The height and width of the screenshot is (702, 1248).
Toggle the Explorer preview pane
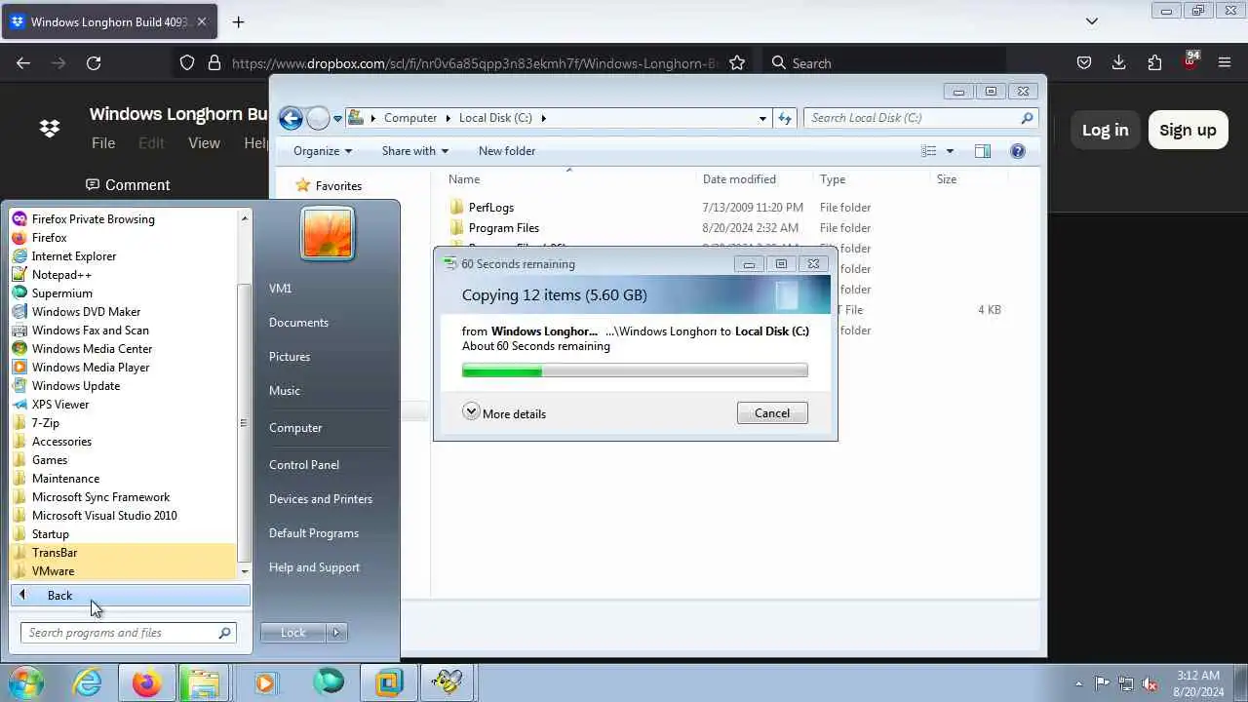click(983, 151)
